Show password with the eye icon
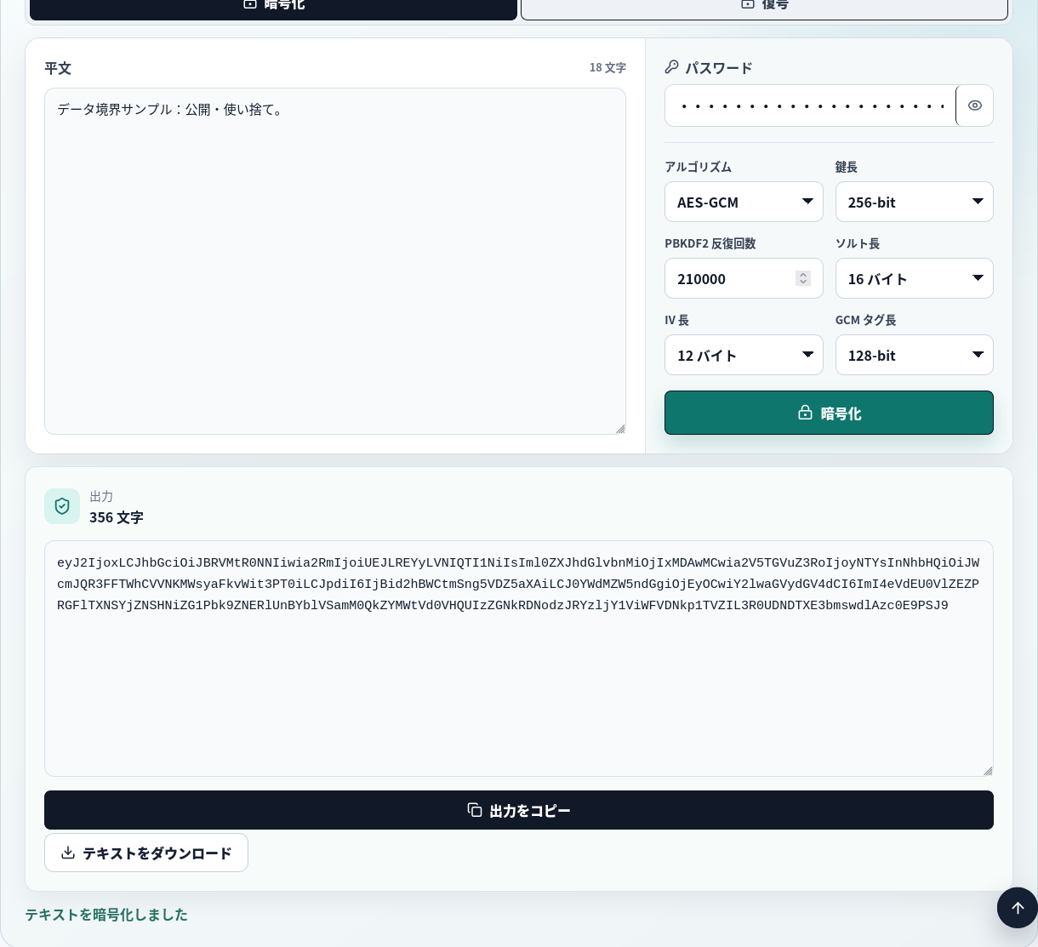 click(x=975, y=106)
